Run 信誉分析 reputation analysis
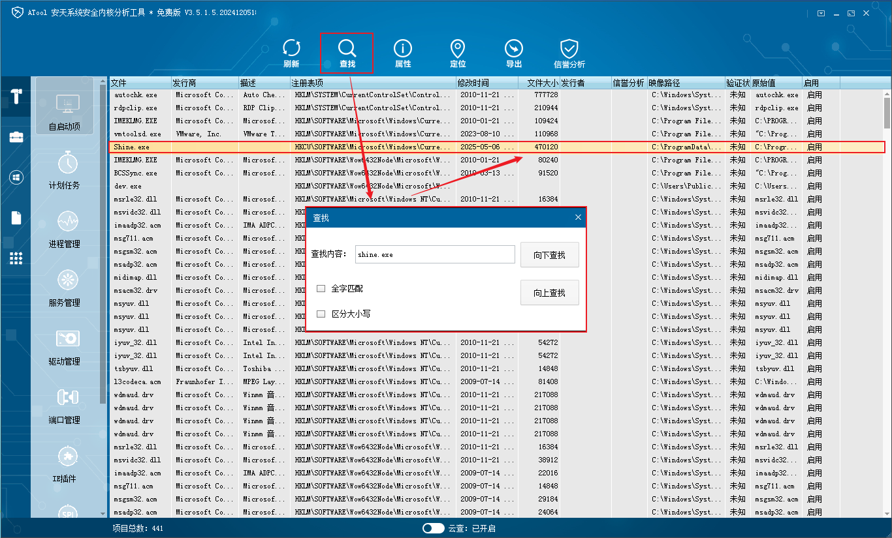Viewport: 892px width, 538px height. (569, 53)
